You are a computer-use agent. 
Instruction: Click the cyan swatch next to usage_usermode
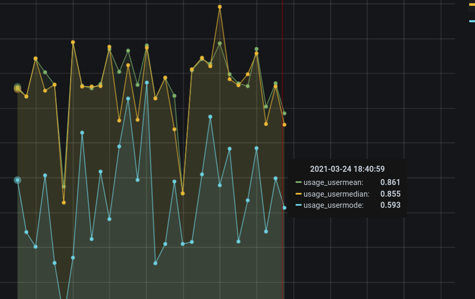[x=298, y=205]
